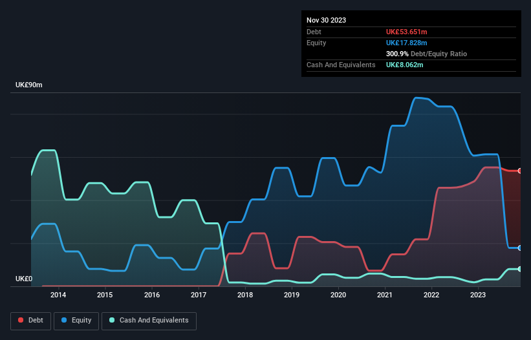The height and width of the screenshot is (340, 531).
Task: Click the red Debt endpoint marker
Action: 520,171
